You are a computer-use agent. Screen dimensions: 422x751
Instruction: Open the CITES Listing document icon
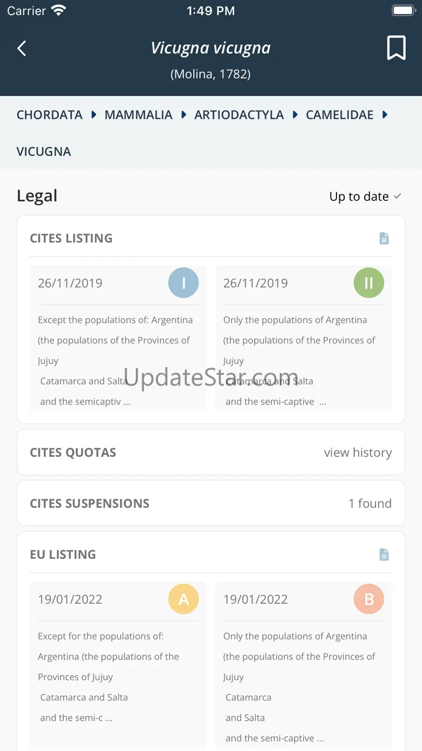384,238
